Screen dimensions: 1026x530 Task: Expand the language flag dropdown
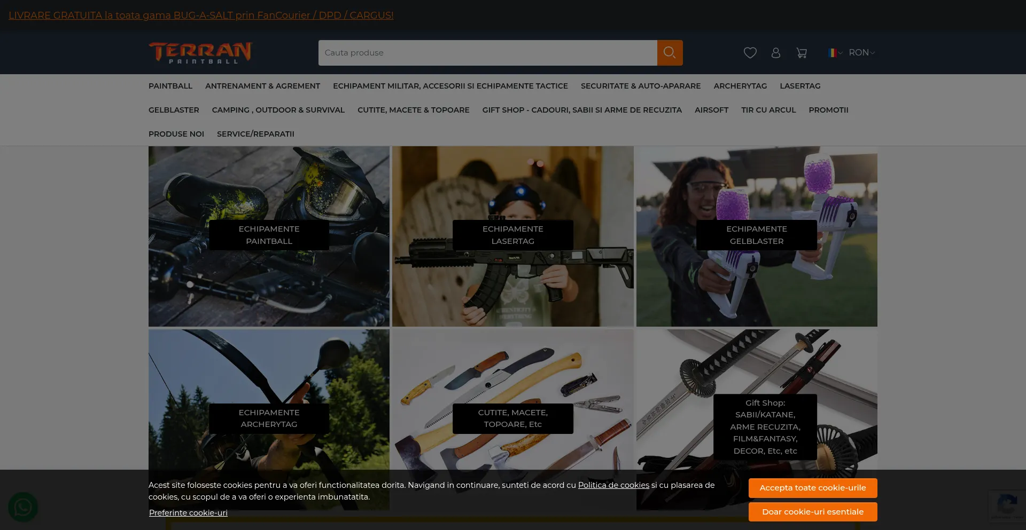point(835,53)
